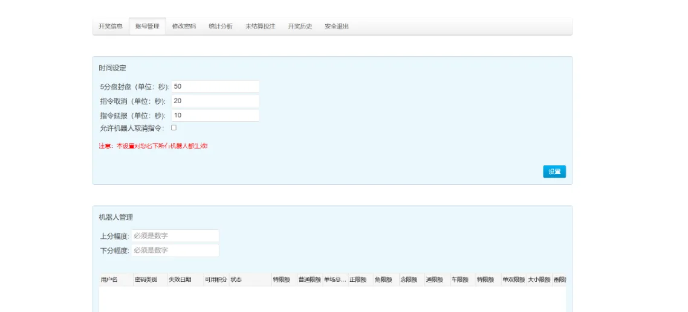View the 开奖历史 tab
688x312 pixels.
tap(300, 27)
